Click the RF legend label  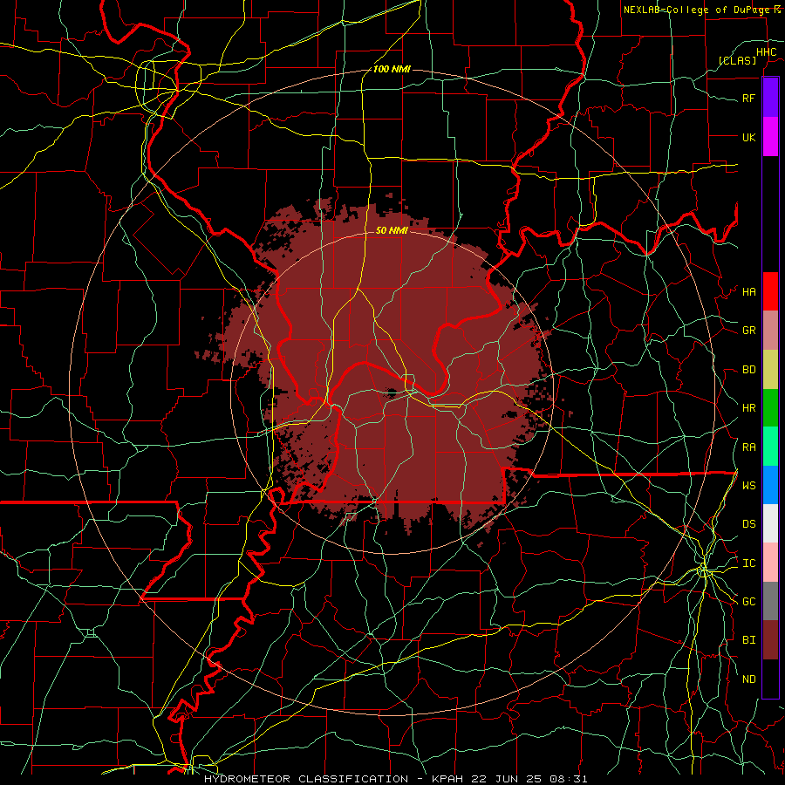coord(748,98)
